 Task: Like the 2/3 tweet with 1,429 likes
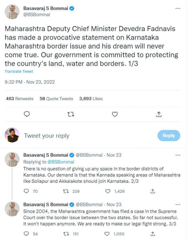coord(108,191)
